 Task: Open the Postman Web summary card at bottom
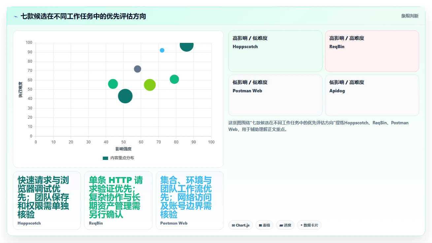pos(190,200)
